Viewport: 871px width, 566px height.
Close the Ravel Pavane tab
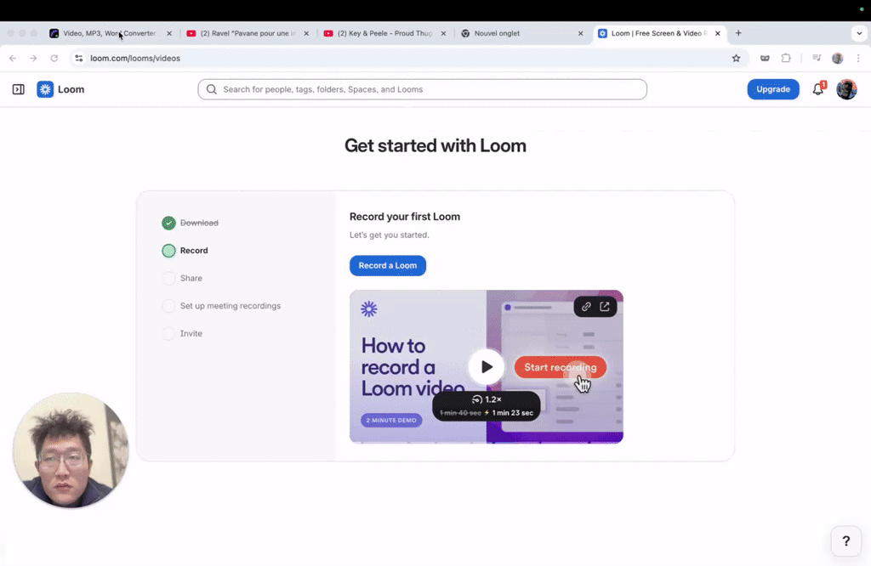[306, 33]
